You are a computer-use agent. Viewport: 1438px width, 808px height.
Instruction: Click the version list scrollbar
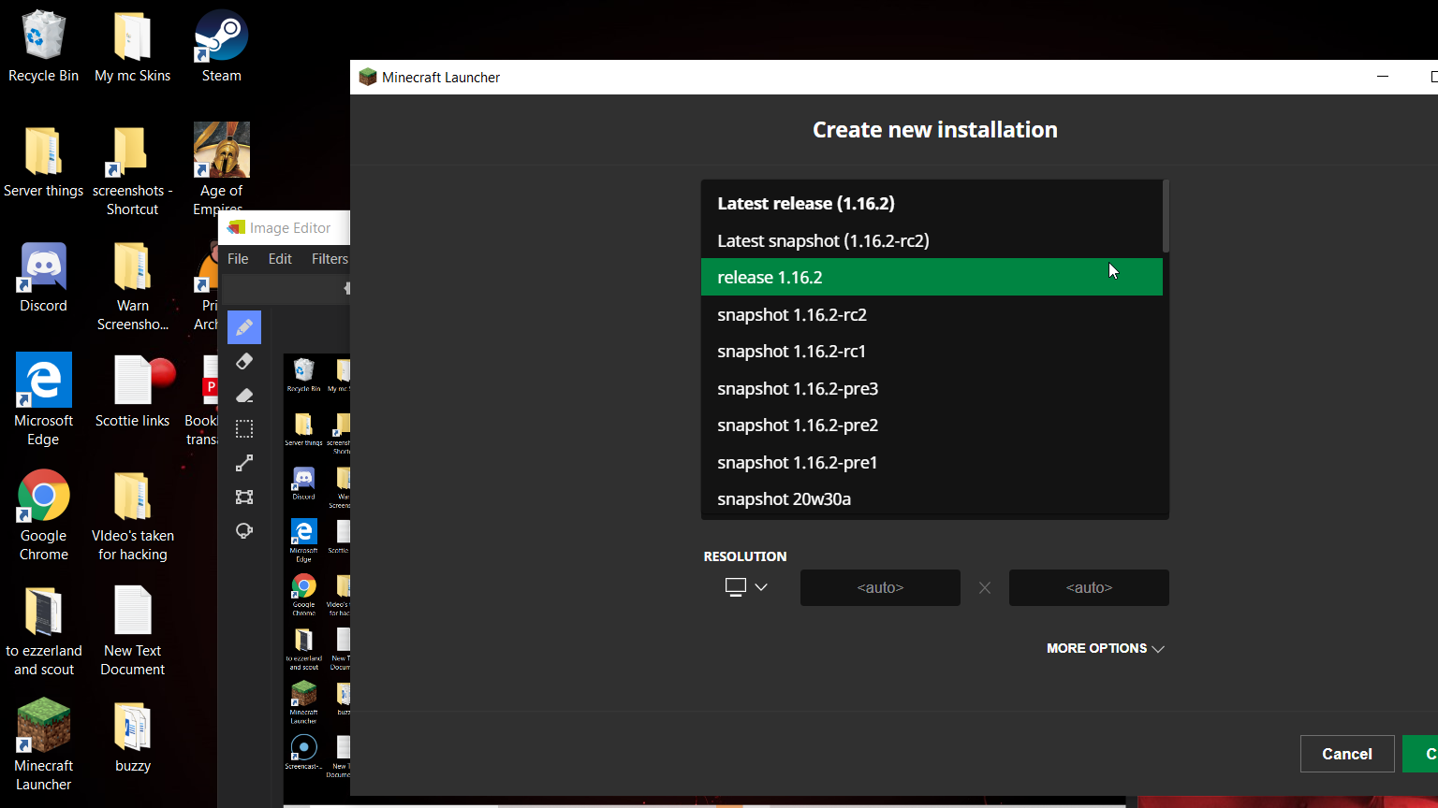tap(1166, 217)
